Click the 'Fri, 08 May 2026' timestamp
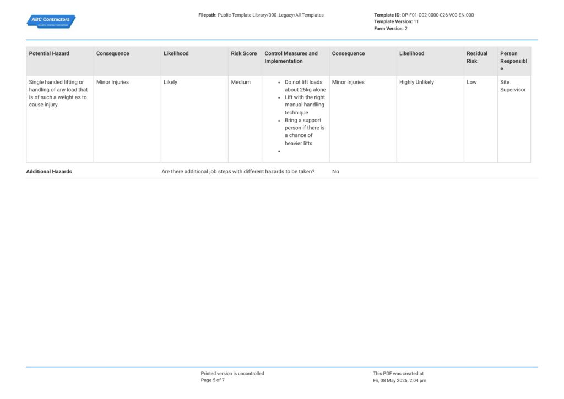 tap(400, 380)
